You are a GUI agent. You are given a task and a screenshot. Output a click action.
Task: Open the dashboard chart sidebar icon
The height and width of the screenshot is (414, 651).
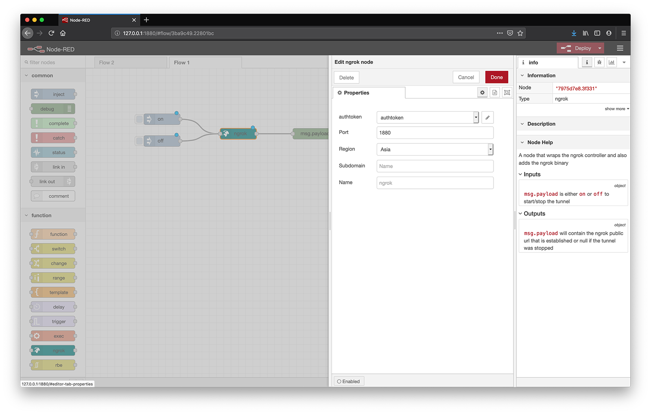pos(612,62)
